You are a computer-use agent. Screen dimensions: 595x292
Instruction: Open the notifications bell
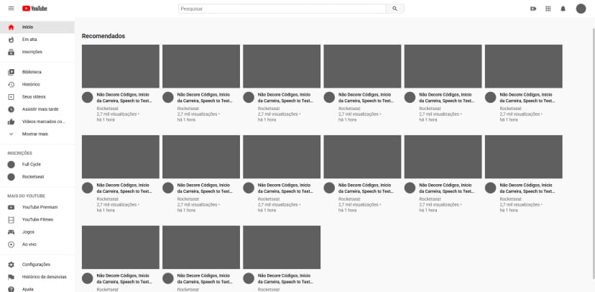563,9
